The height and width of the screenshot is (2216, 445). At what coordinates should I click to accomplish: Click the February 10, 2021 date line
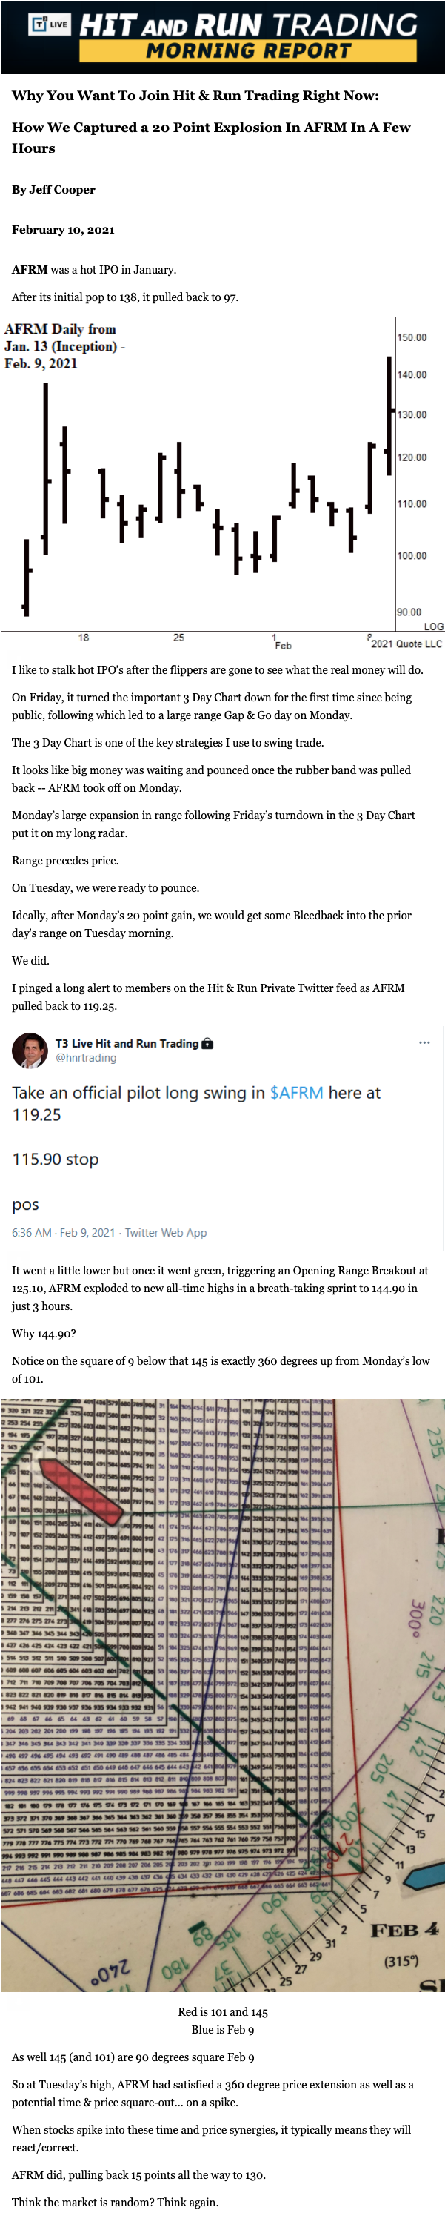pos(63,230)
